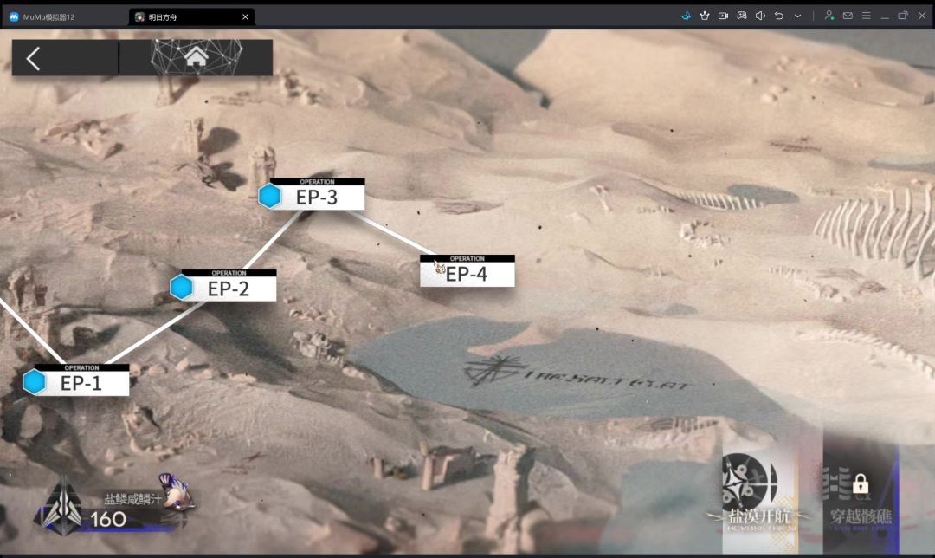The height and width of the screenshot is (558, 935).
Task: Open the gamepad keymapping icon
Action: [x=742, y=16]
